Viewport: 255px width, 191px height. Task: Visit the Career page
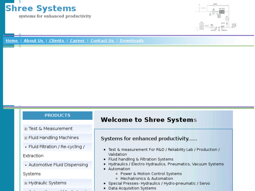[77, 41]
